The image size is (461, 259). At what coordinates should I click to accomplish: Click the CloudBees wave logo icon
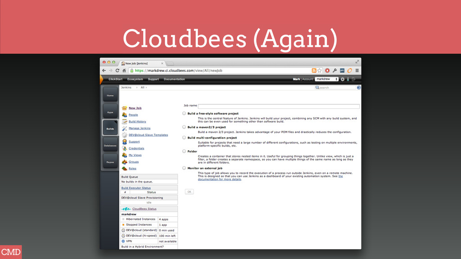(126, 209)
